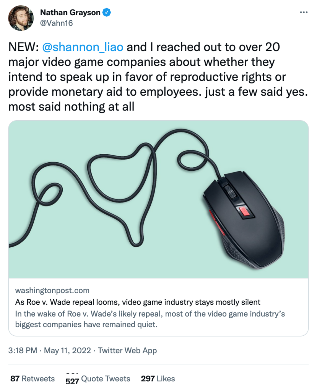The image size is (317, 392).
Task: Click the word NEW starting the tweet
Action: tap(22, 47)
